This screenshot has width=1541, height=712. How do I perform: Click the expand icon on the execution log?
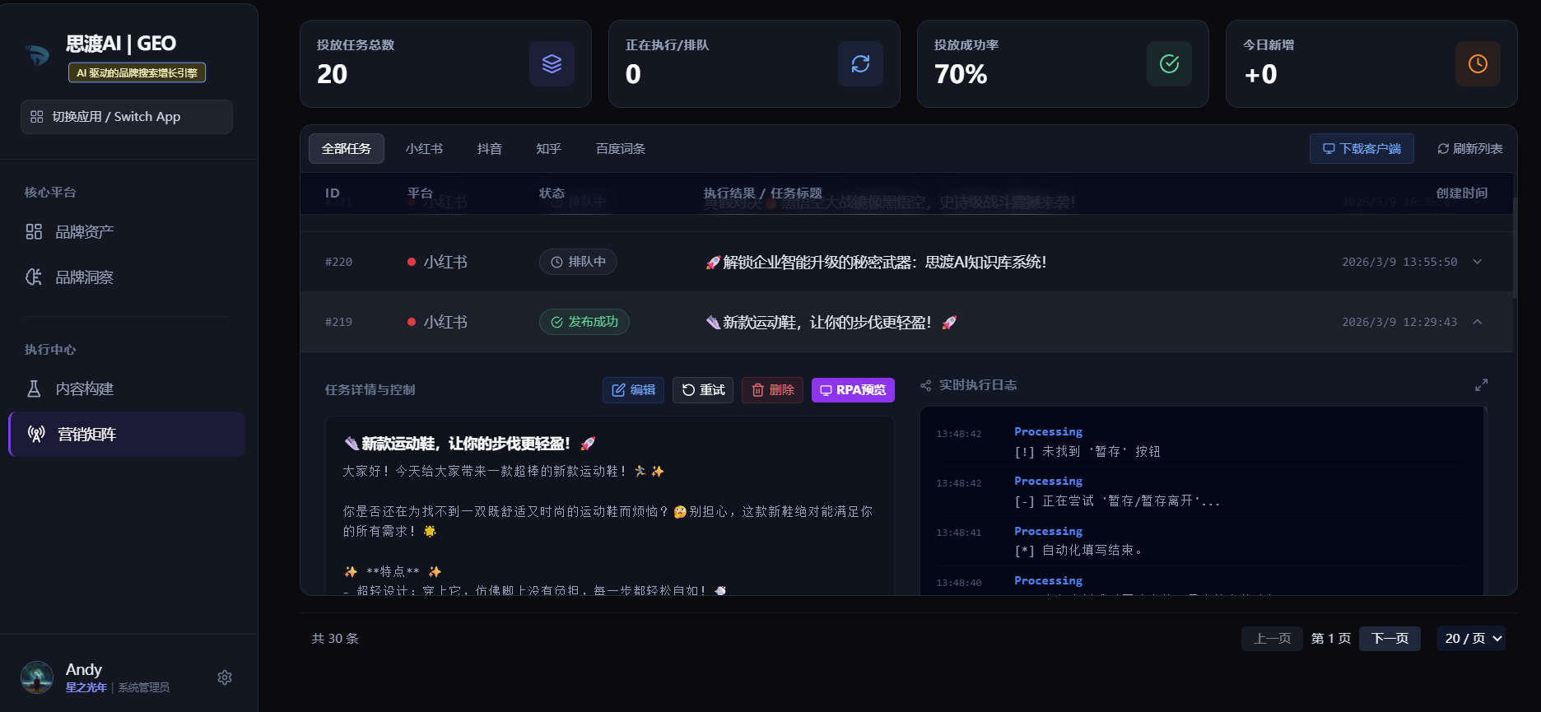point(1481,385)
